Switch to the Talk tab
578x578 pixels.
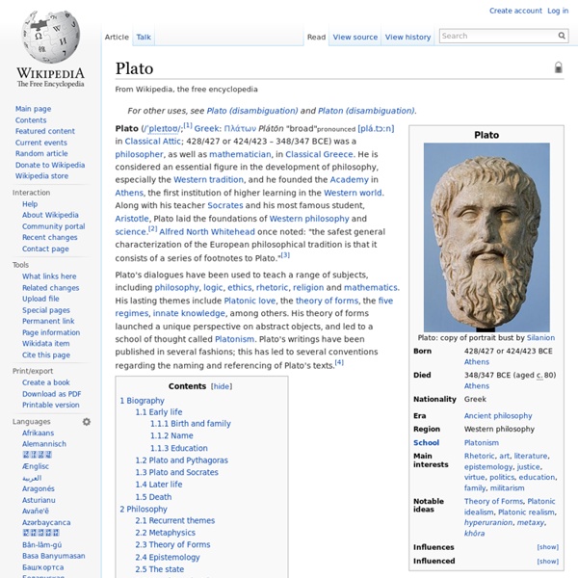pos(144,37)
